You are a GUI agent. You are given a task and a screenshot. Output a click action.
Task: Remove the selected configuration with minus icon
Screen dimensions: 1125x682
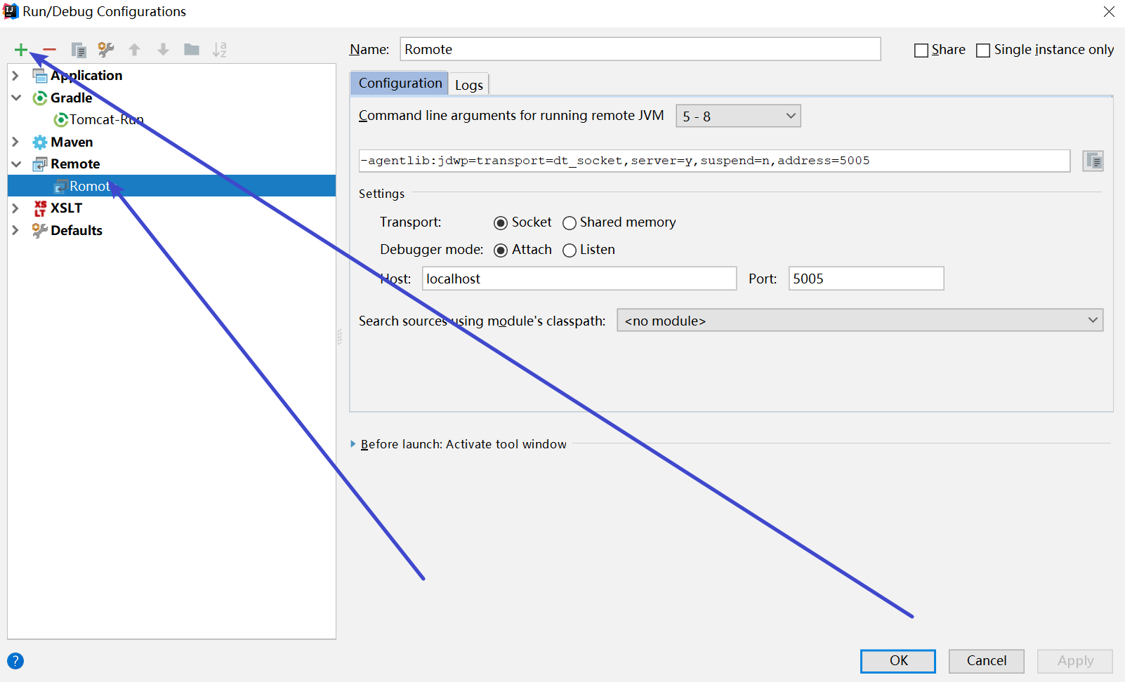(x=49, y=50)
